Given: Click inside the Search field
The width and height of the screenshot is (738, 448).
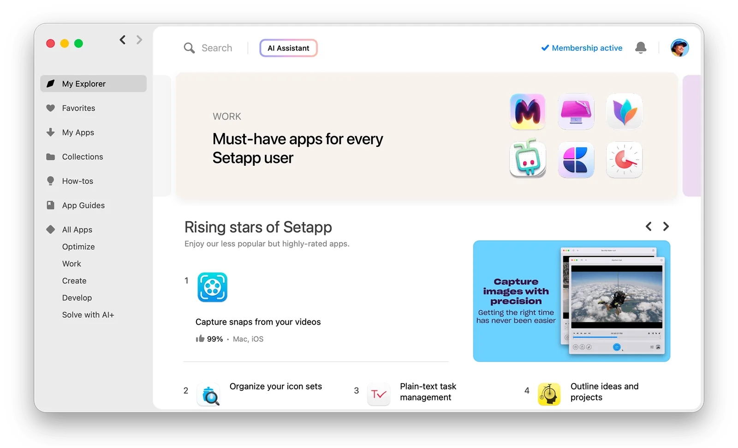Looking at the screenshot, I should click(x=217, y=48).
